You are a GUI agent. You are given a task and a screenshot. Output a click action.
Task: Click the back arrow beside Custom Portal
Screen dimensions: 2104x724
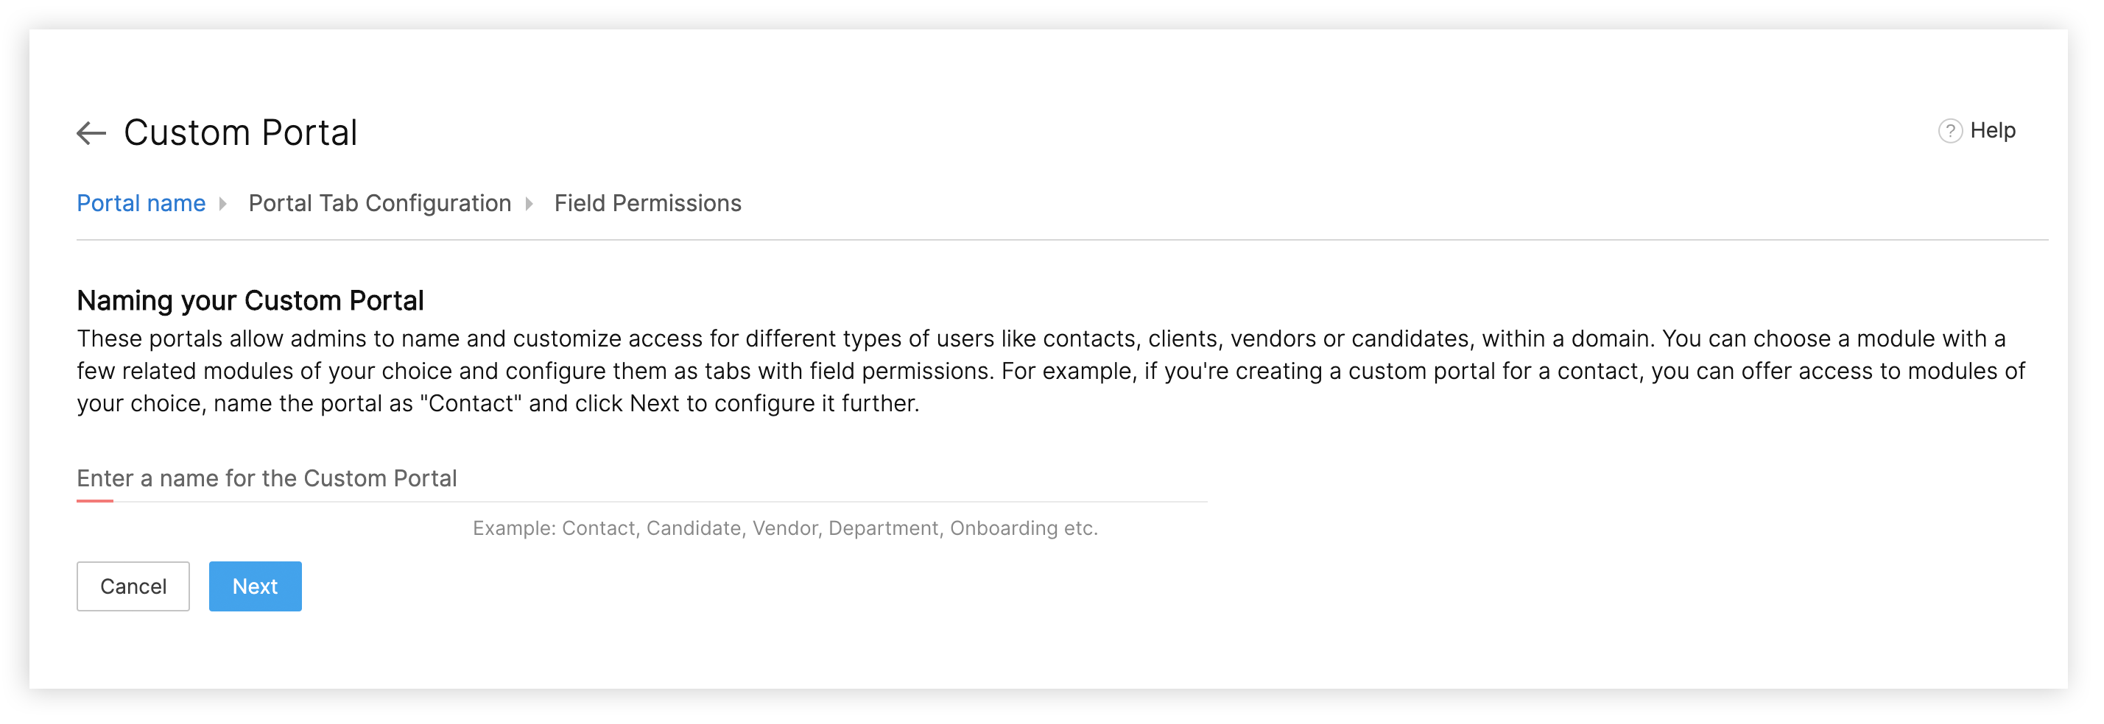point(91,133)
